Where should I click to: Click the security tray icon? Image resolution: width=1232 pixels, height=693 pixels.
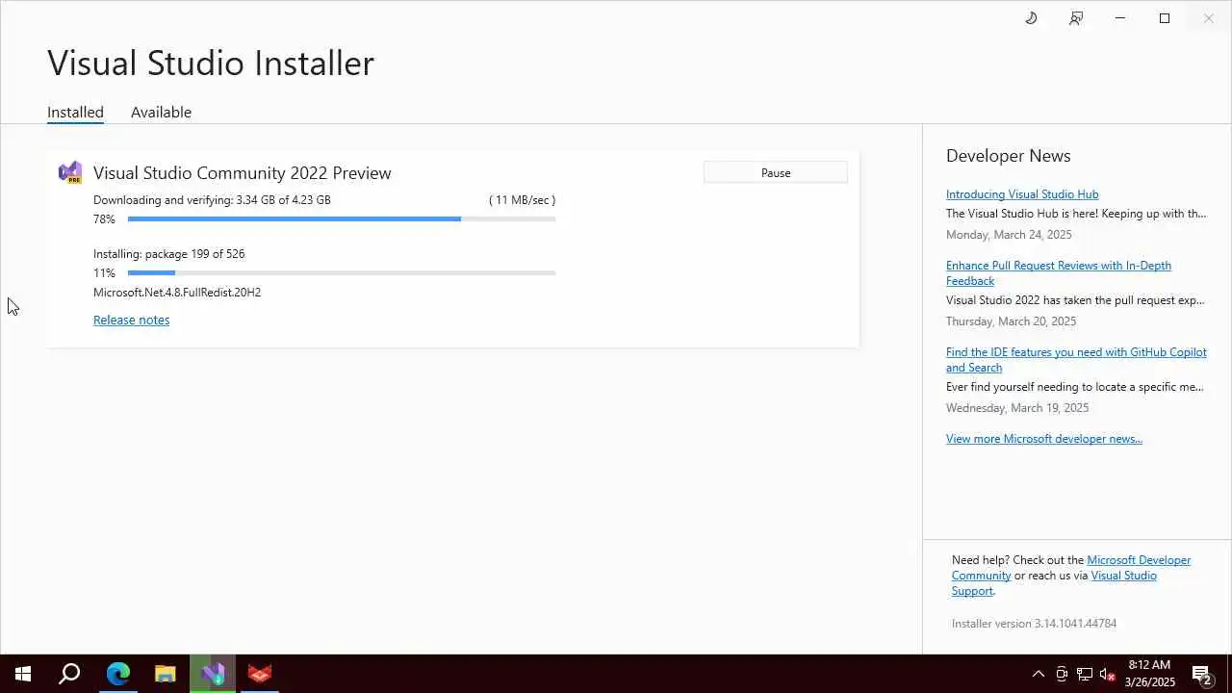pos(1062,674)
